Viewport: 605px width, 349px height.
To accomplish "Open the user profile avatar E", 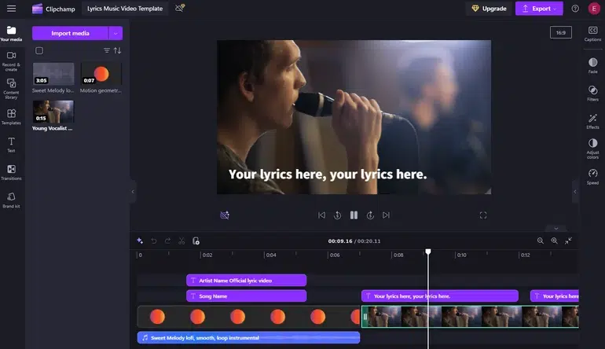I will point(594,9).
